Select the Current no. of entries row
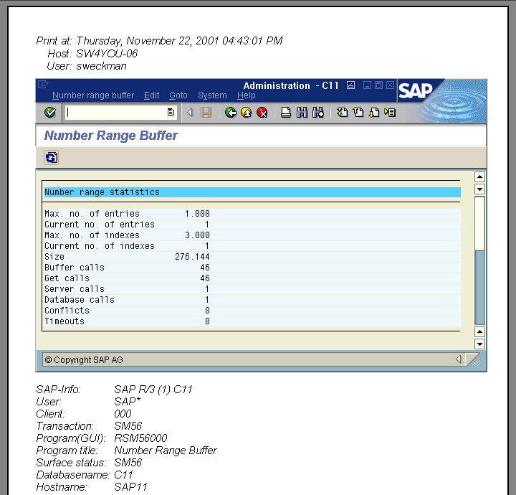Screen dimensions: 516x495 click(252, 225)
